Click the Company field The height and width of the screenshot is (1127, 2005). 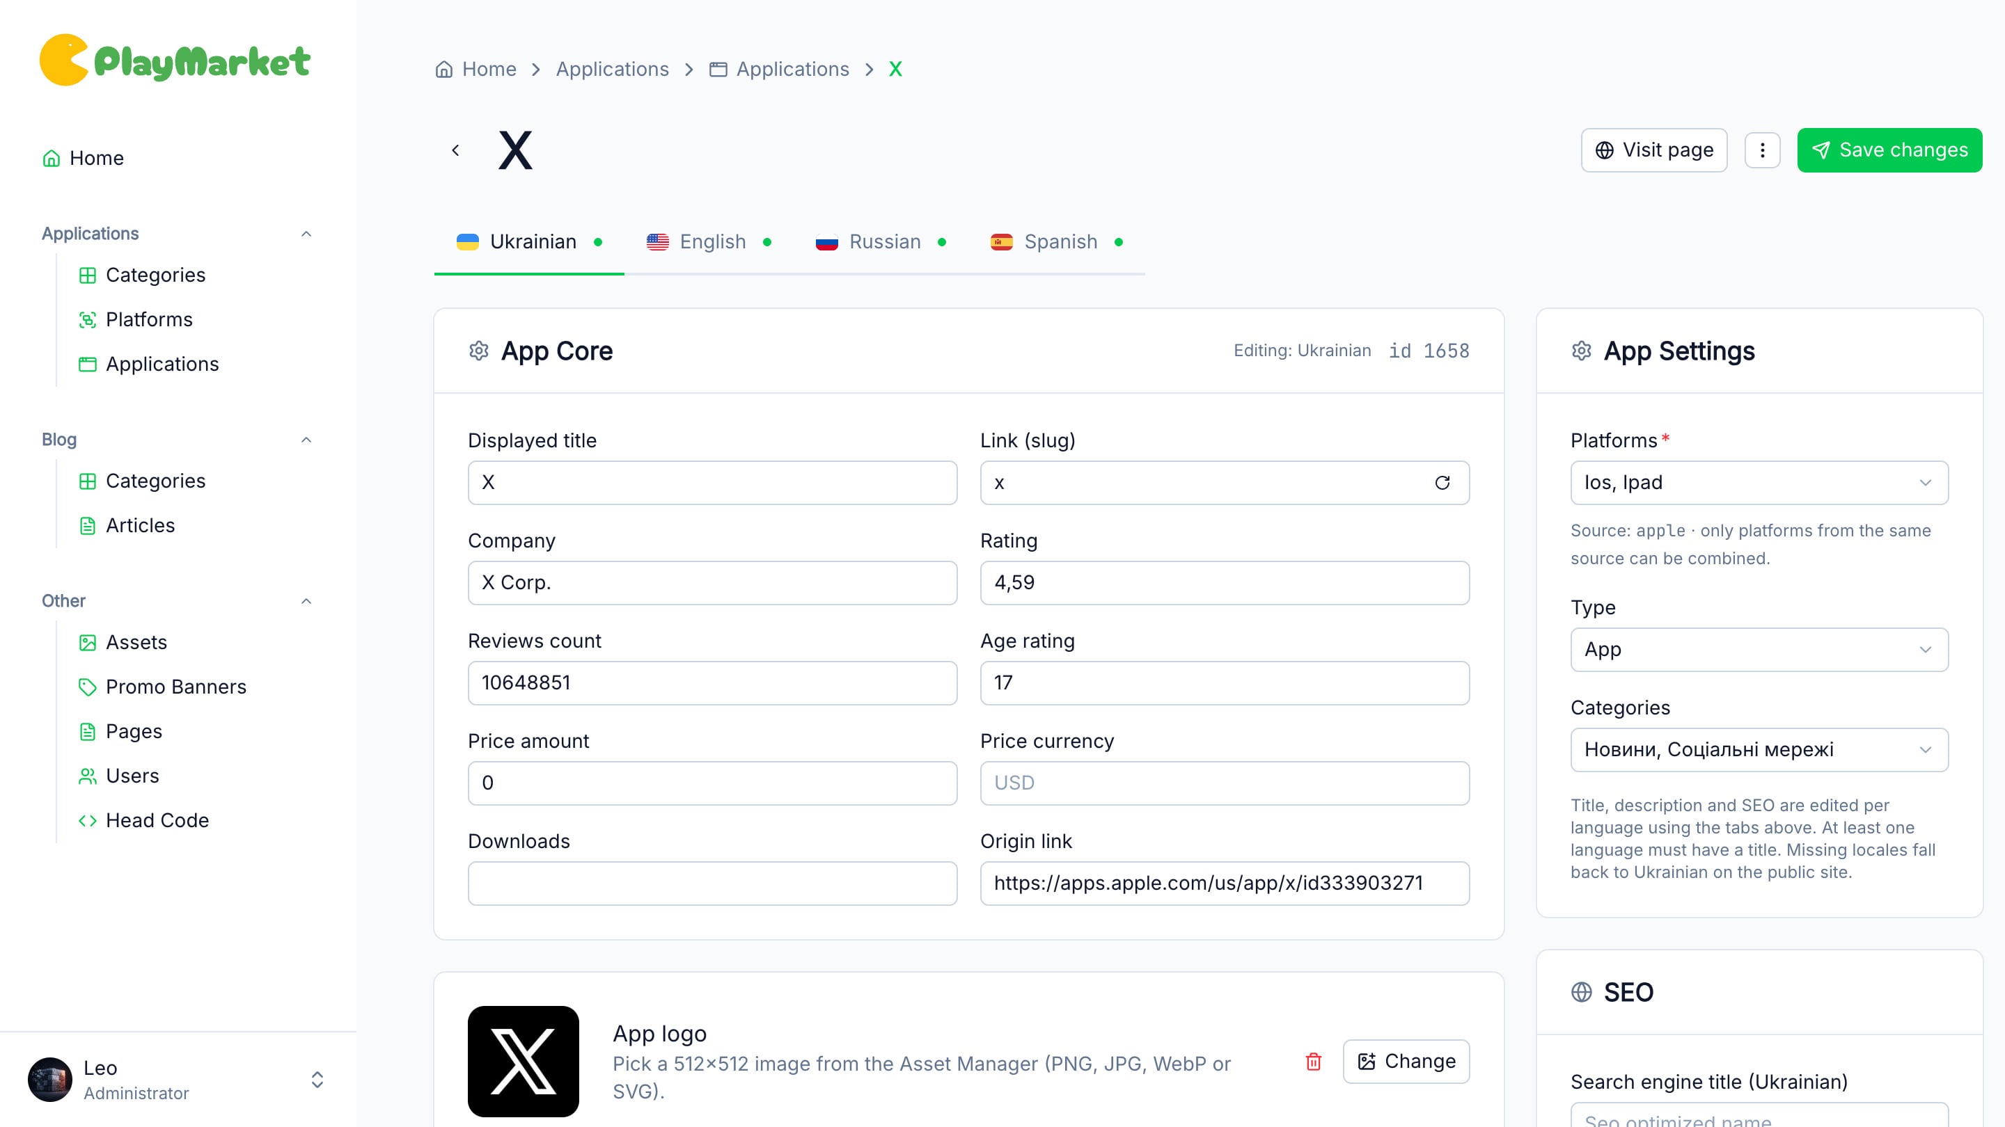(712, 582)
